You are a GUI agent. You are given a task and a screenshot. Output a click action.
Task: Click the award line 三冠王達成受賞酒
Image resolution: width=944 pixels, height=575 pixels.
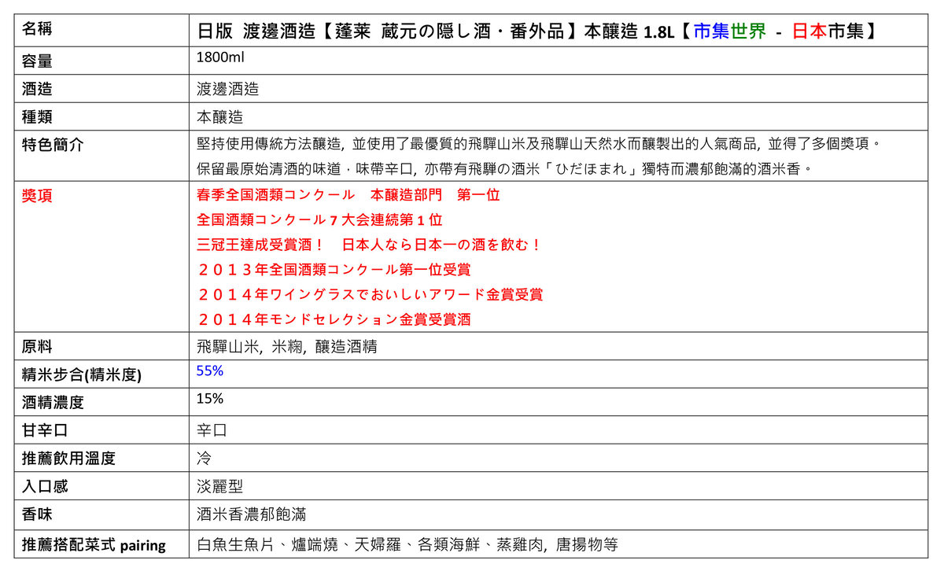coord(370,245)
